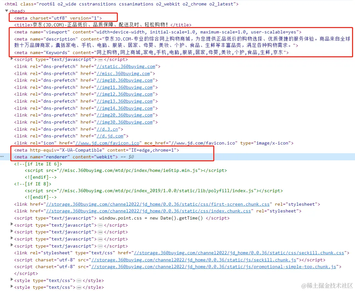Open ellipsis of the last style element
This screenshot has height=291, width=355.
coord(79,287)
